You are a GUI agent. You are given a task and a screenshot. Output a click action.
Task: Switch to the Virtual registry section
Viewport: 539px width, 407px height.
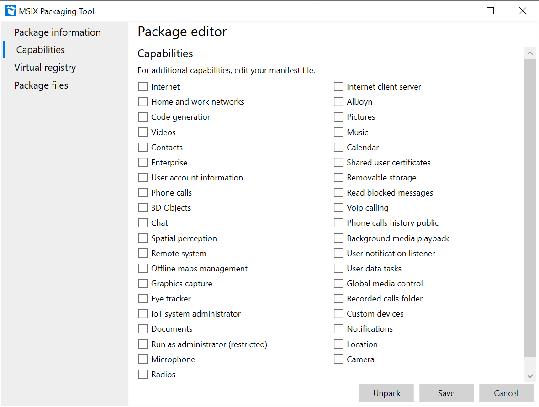coord(45,67)
